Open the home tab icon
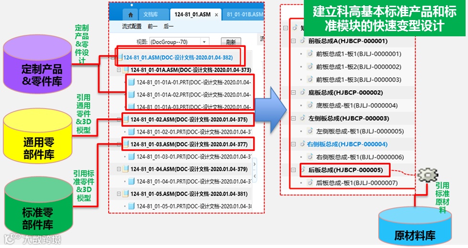 coord(131,15)
